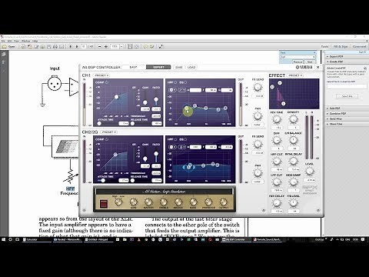Expand the Export PDF section
The image size is (369, 277).
coord(336,56)
